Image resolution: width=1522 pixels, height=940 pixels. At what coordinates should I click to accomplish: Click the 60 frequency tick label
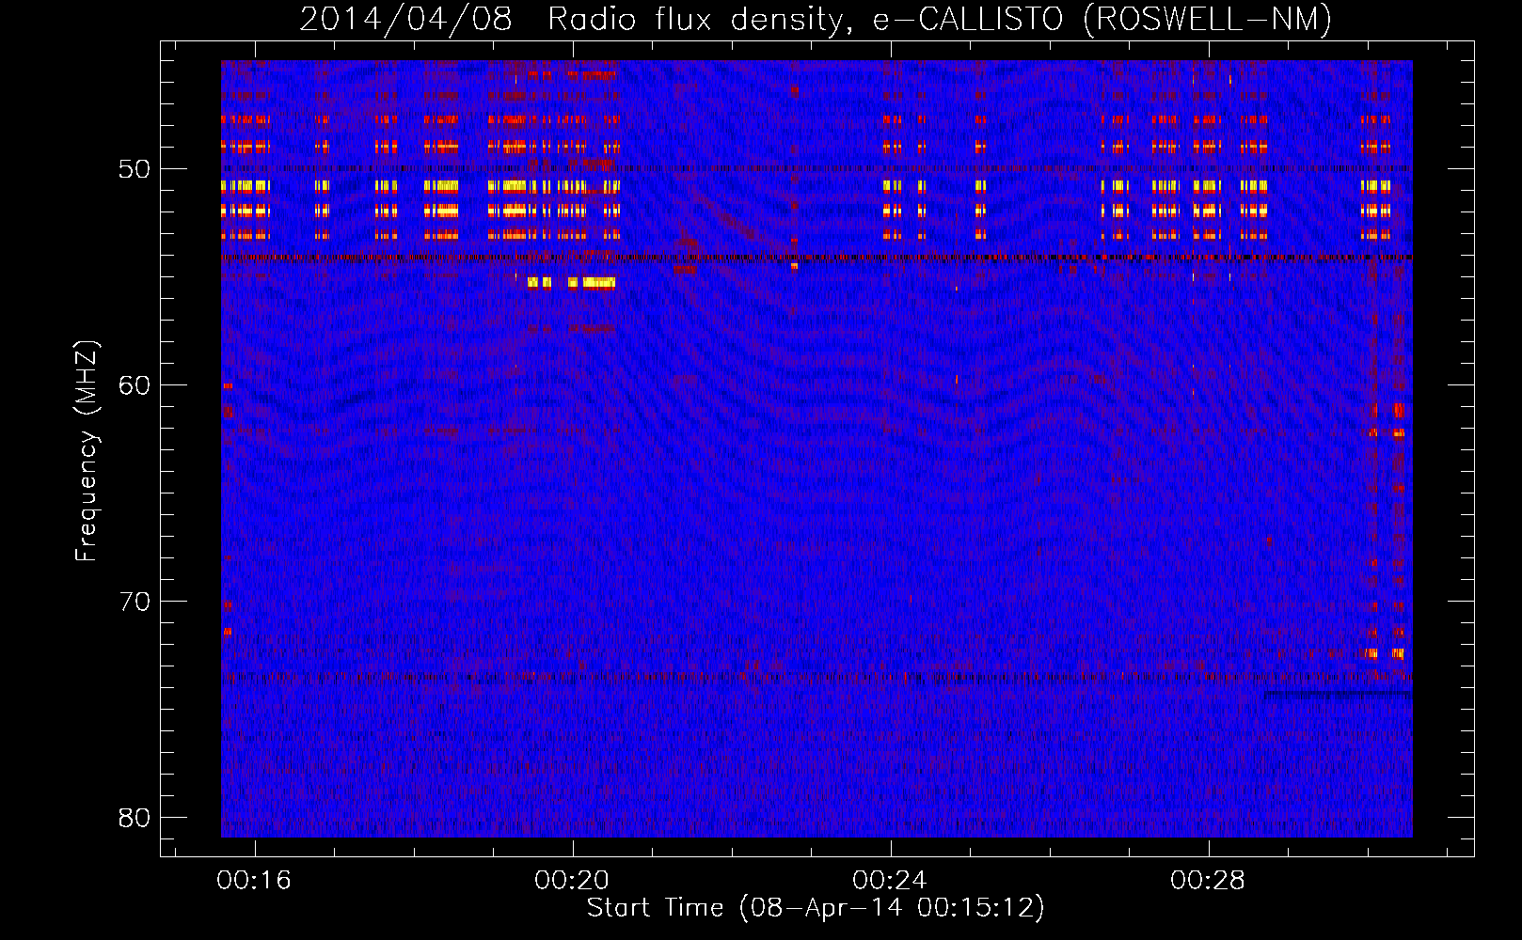[x=135, y=385]
